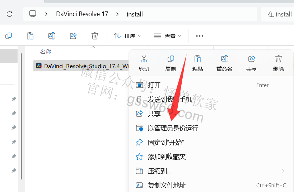This screenshot has height=192, width=294.
Task: Click the refresh icon in address bar
Action: 10,14
